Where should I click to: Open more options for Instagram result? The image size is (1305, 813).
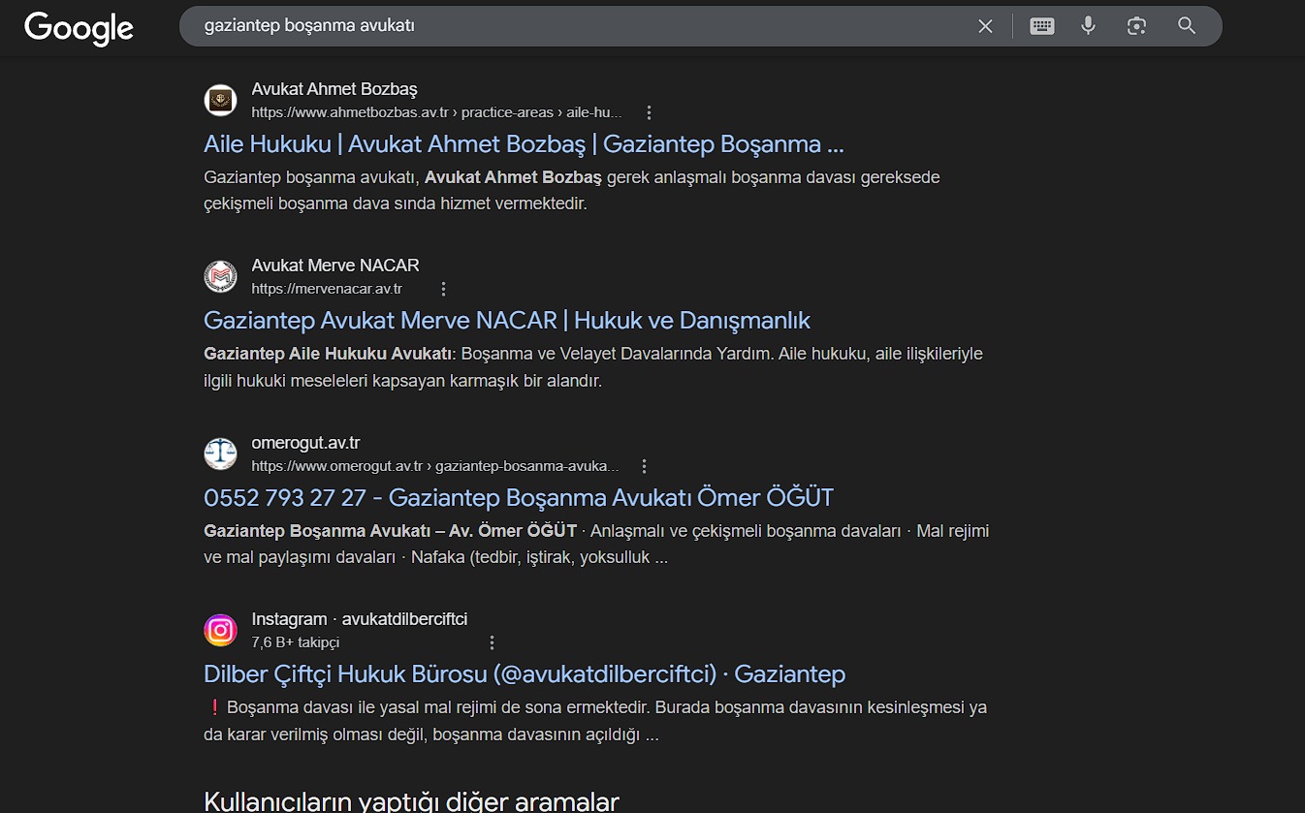492,642
